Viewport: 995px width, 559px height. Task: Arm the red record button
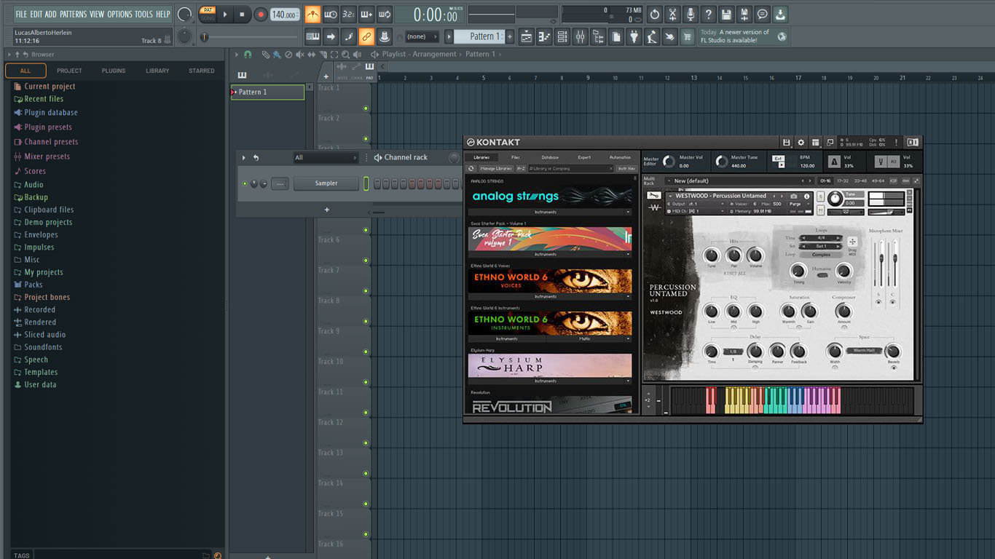pyautogui.click(x=259, y=14)
